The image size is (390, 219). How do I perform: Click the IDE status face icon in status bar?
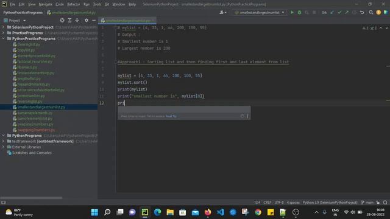385,203
